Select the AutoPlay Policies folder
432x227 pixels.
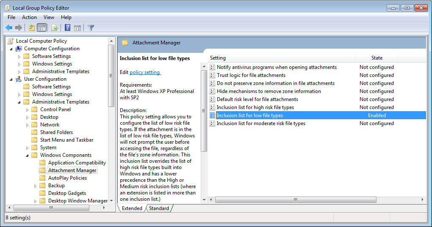pos(67,178)
